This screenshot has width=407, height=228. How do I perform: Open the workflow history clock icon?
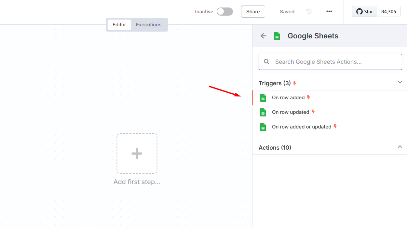pos(309,11)
